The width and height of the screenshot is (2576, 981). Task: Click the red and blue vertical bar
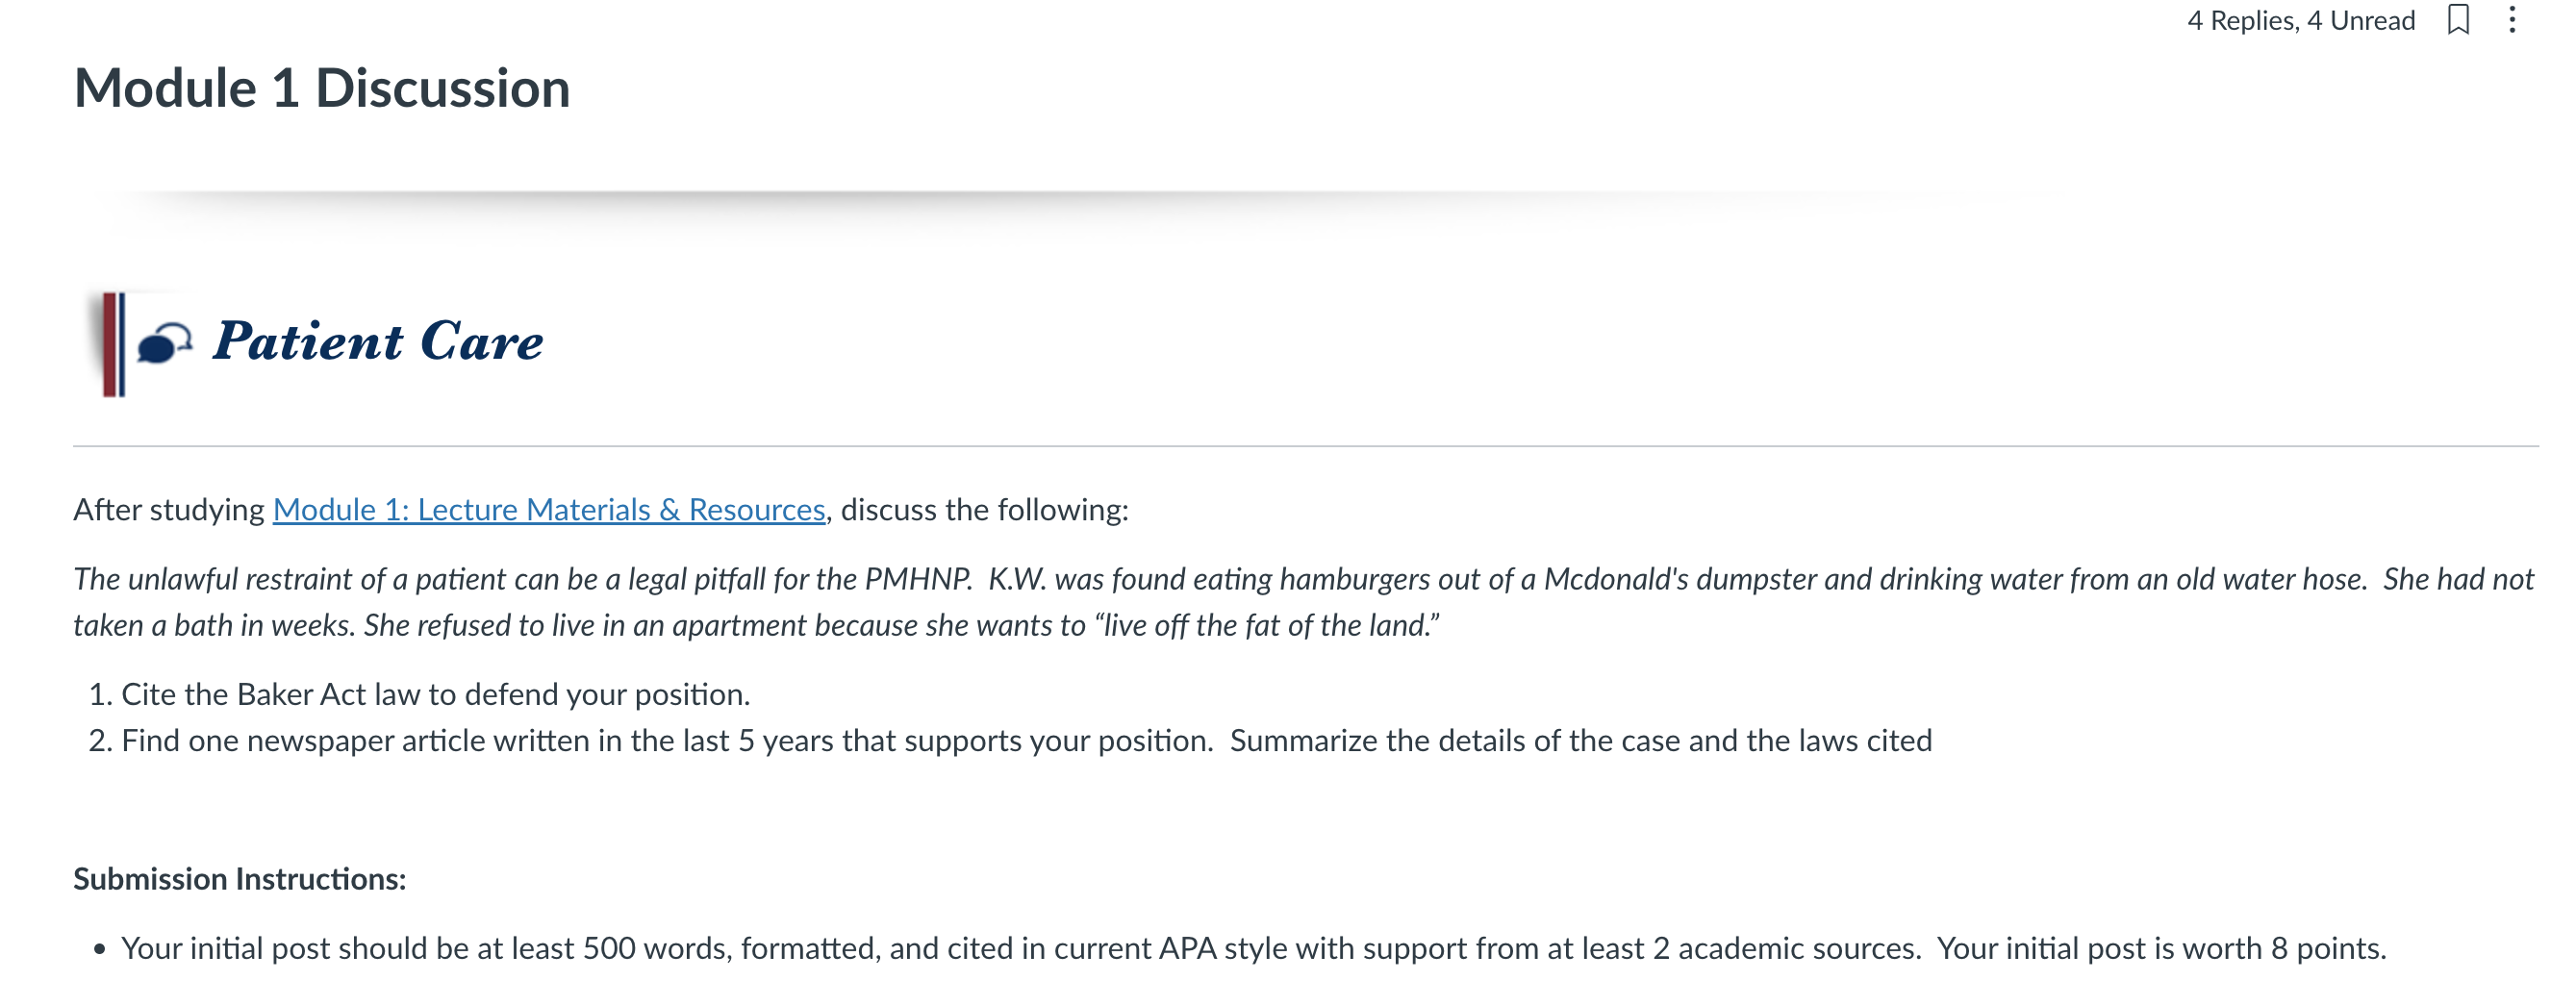[x=114, y=344]
